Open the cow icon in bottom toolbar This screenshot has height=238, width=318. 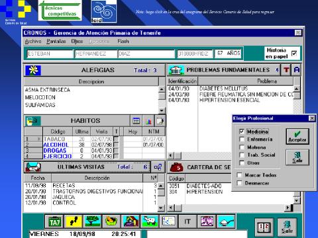(x=150, y=221)
